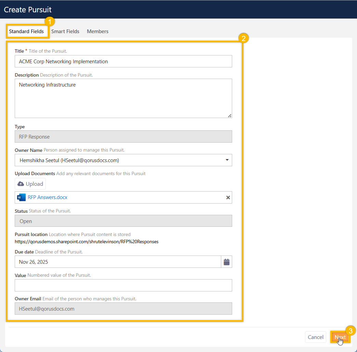Expand the Owner Name dropdown

tap(227, 160)
